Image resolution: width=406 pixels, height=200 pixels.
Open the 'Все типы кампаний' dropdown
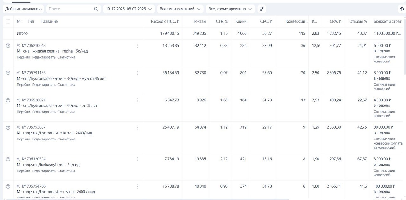[x=180, y=9]
